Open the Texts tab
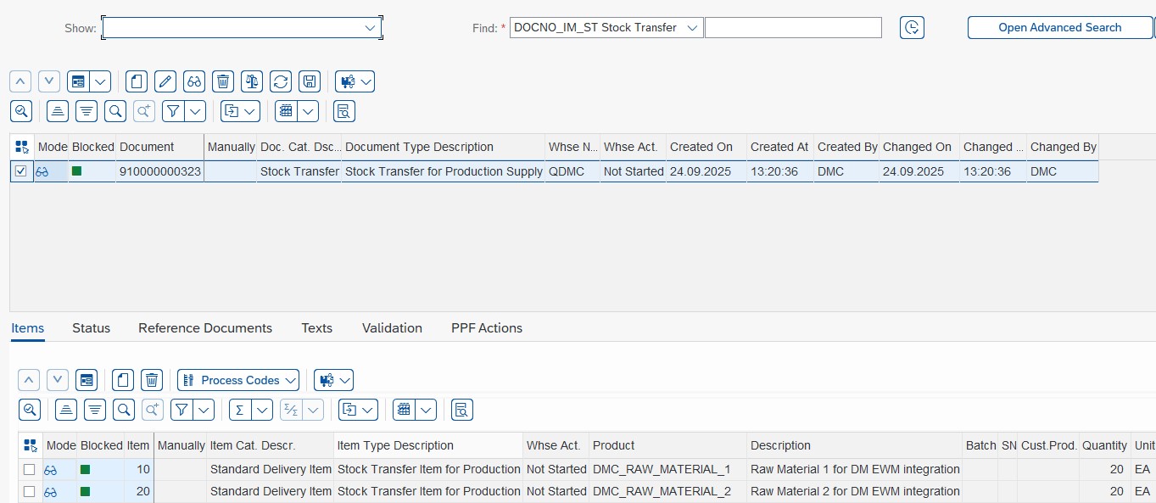Image resolution: width=1156 pixels, height=503 pixels. [x=316, y=327]
